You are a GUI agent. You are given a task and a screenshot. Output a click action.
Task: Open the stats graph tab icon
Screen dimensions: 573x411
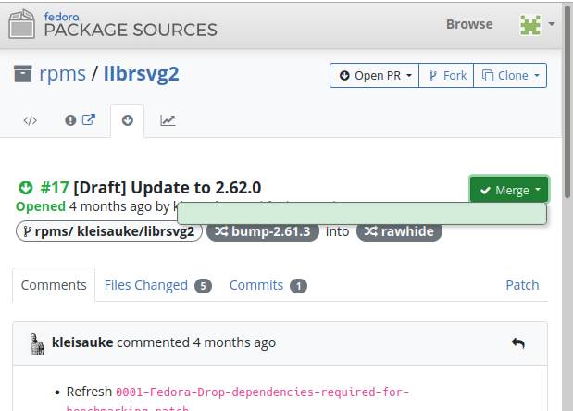coord(168,120)
